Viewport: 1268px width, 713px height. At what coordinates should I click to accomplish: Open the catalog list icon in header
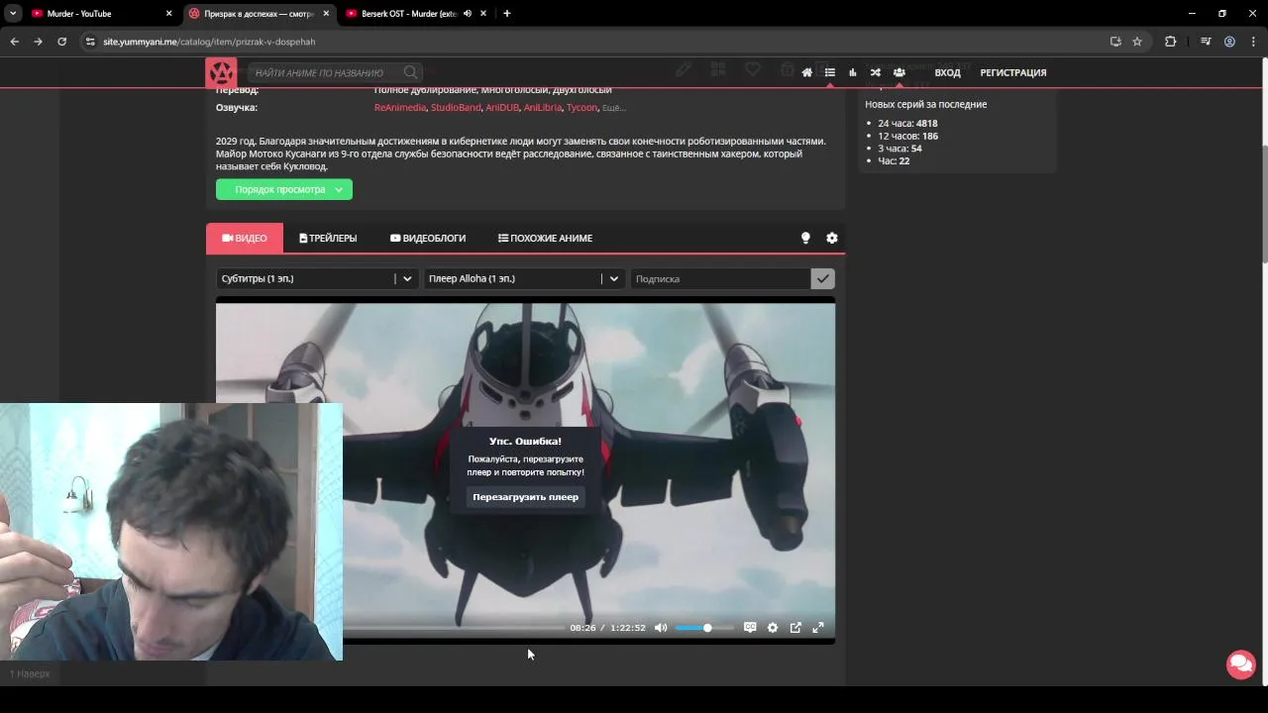click(830, 72)
